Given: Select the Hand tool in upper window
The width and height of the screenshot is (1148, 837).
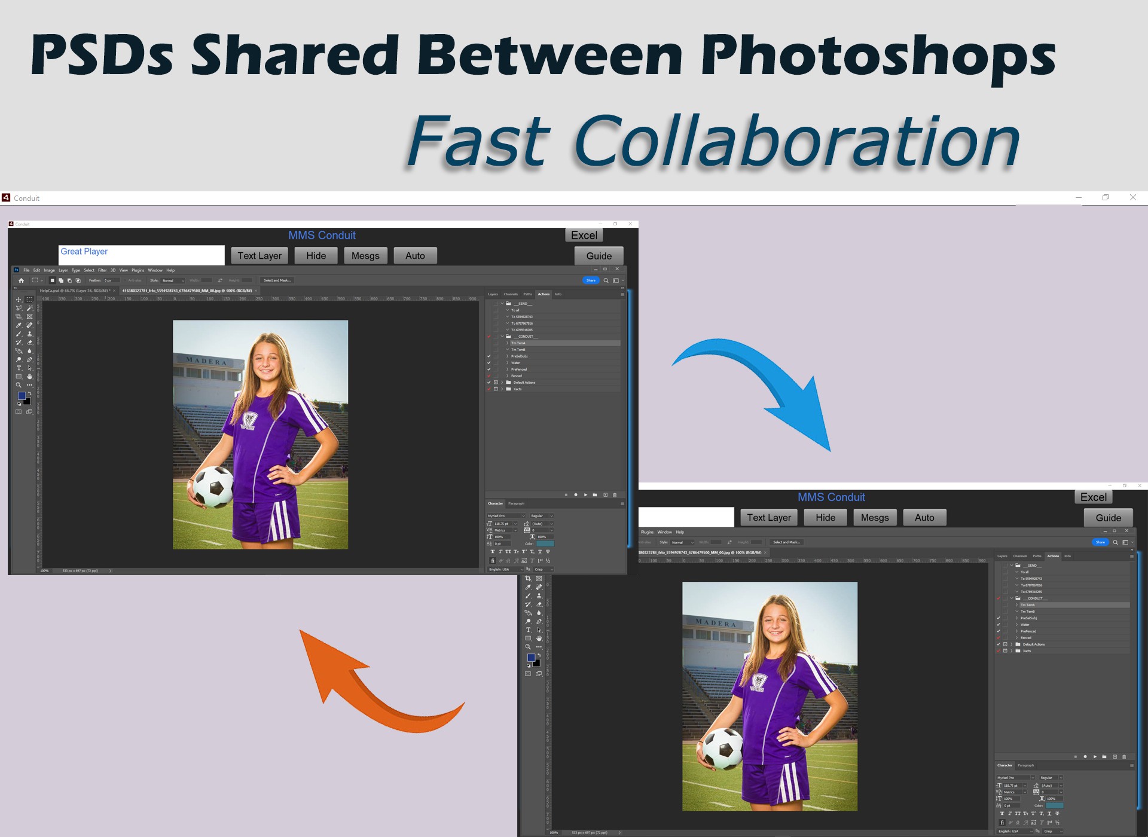Looking at the screenshot, I should click(29, 377).
